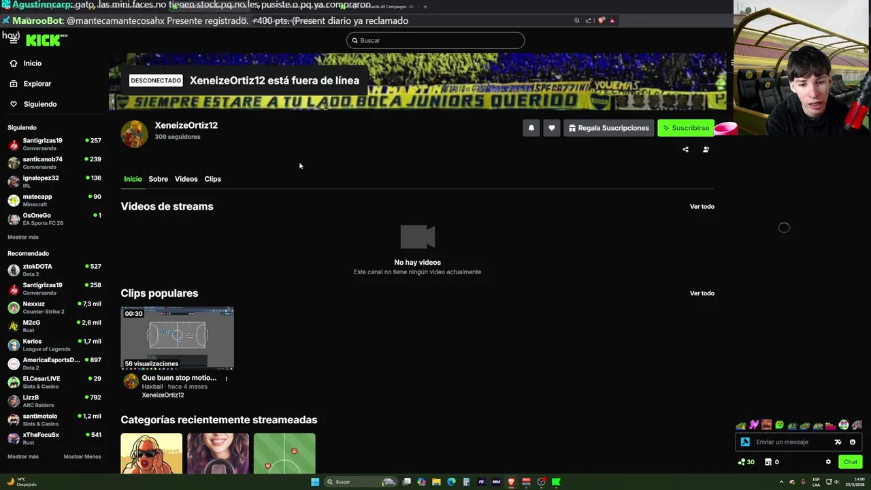Switch to the Sobre tab

coord(158,179)
